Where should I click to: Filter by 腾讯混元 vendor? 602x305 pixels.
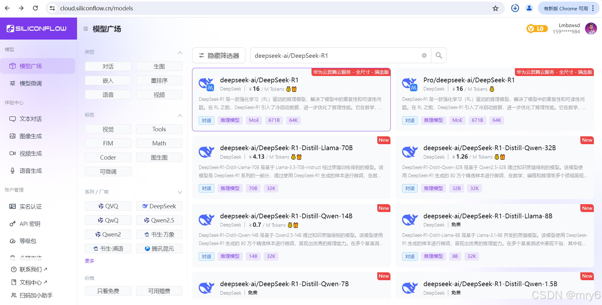pos(159,248)
